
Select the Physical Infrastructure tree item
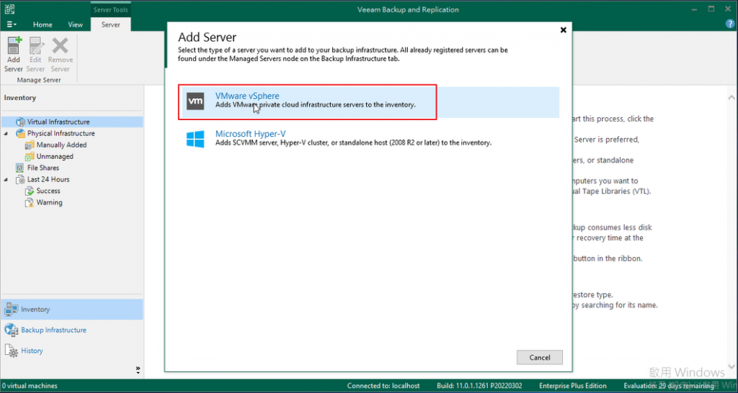pyautogui.click(x=61, y=133)
